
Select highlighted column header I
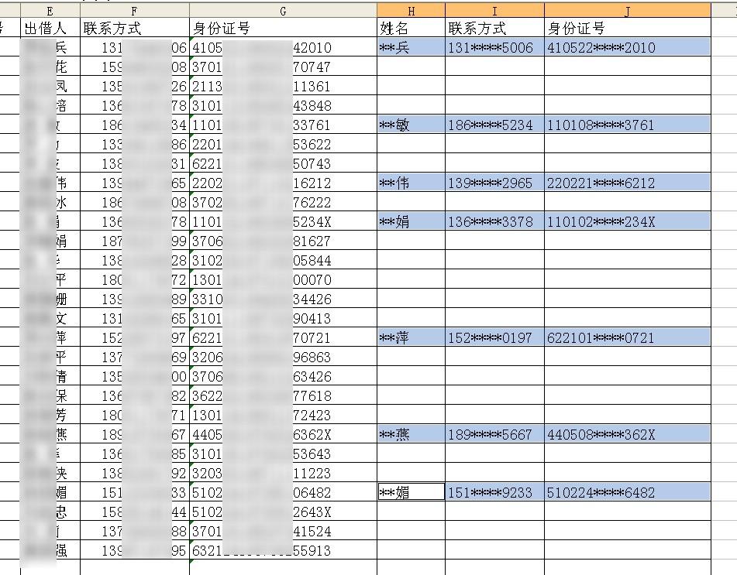[x=494, y=11]
